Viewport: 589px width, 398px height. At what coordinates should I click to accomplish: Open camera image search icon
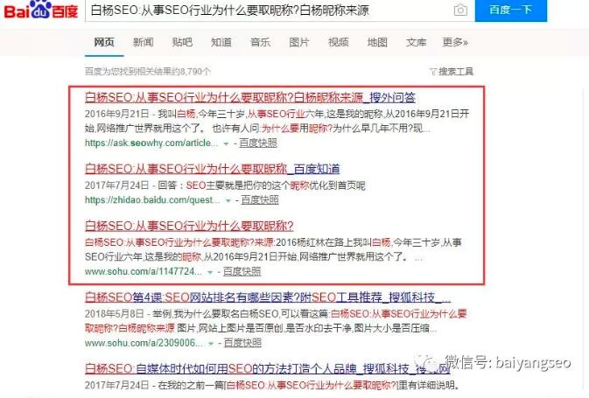coord(460,10)
